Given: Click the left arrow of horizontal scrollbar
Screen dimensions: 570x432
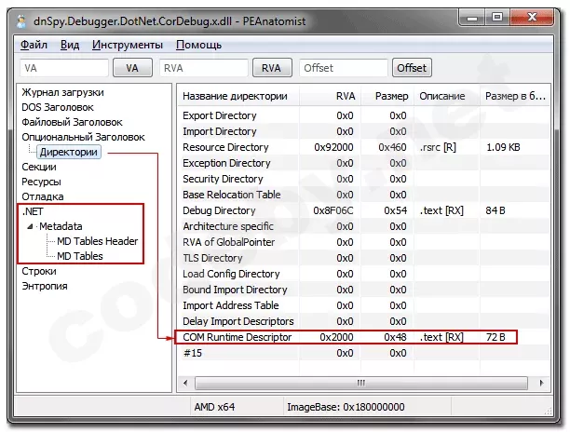Looking at the screenshot, I should pyautogui.click(x=185, y=383).
